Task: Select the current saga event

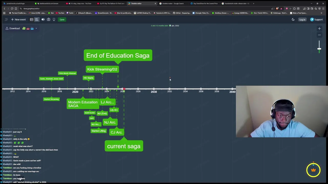Action: pos(124,146)
